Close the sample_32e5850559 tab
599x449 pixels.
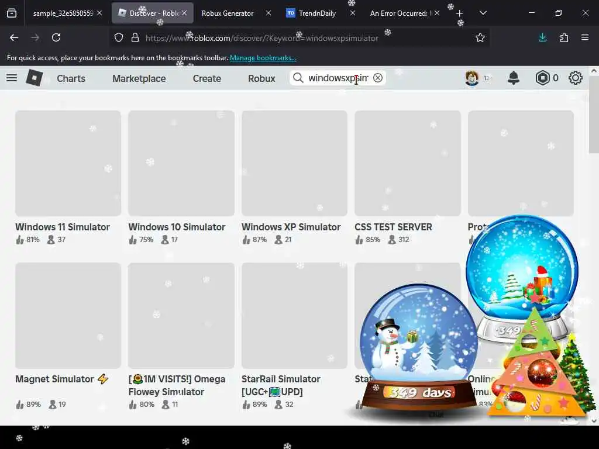(99, 13)
